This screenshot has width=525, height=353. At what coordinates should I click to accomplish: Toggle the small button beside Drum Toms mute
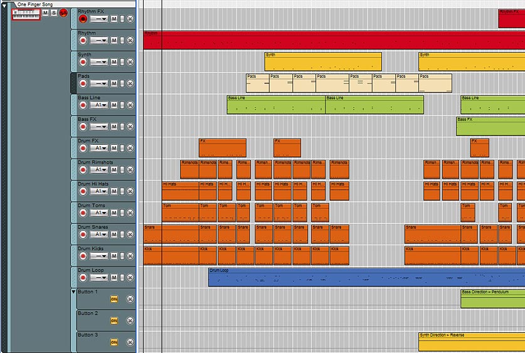tap(122, 213)
